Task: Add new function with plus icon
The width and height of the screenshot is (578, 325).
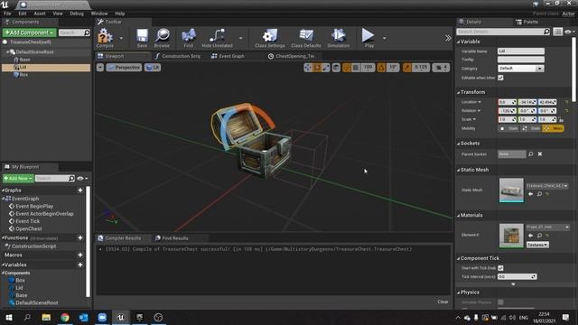Action: pyautogui.click(x=80, y=237)
